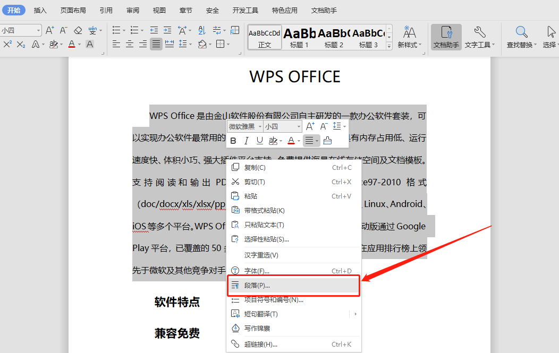
Task: Apply the 正文 style
Action: (265, 37)
